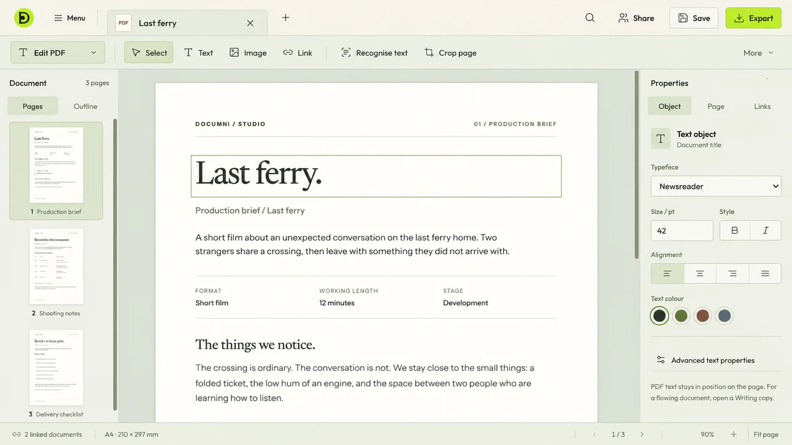Toggle bold style
Image resolution: width=792 pixels, height=445 pixels.
735,231
